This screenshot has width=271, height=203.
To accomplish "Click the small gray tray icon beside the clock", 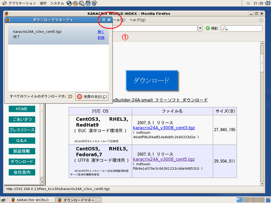I will (248, 3).
